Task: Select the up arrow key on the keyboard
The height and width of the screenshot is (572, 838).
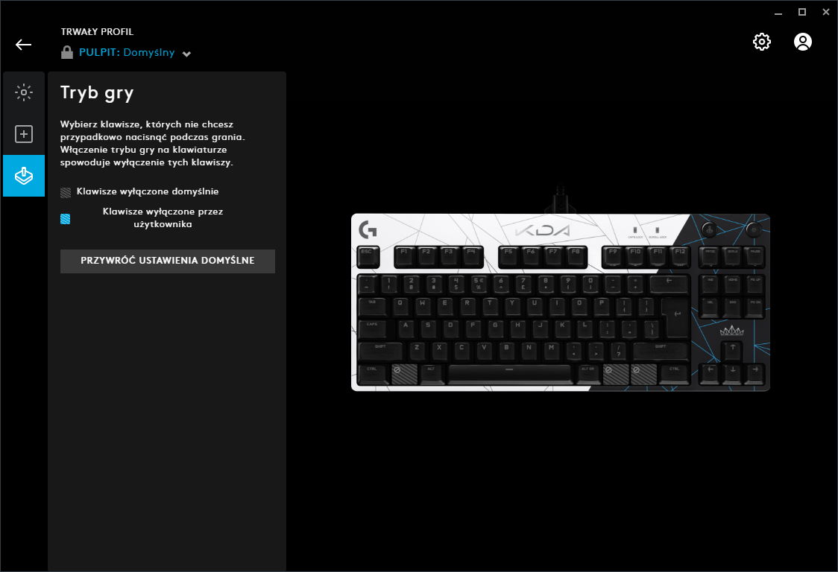Action: click(733, 351)
